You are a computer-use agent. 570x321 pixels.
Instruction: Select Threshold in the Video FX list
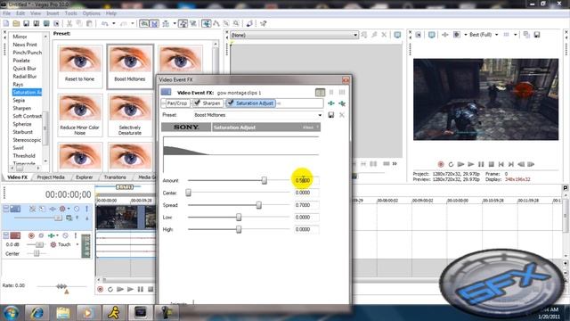pos(24,156)
